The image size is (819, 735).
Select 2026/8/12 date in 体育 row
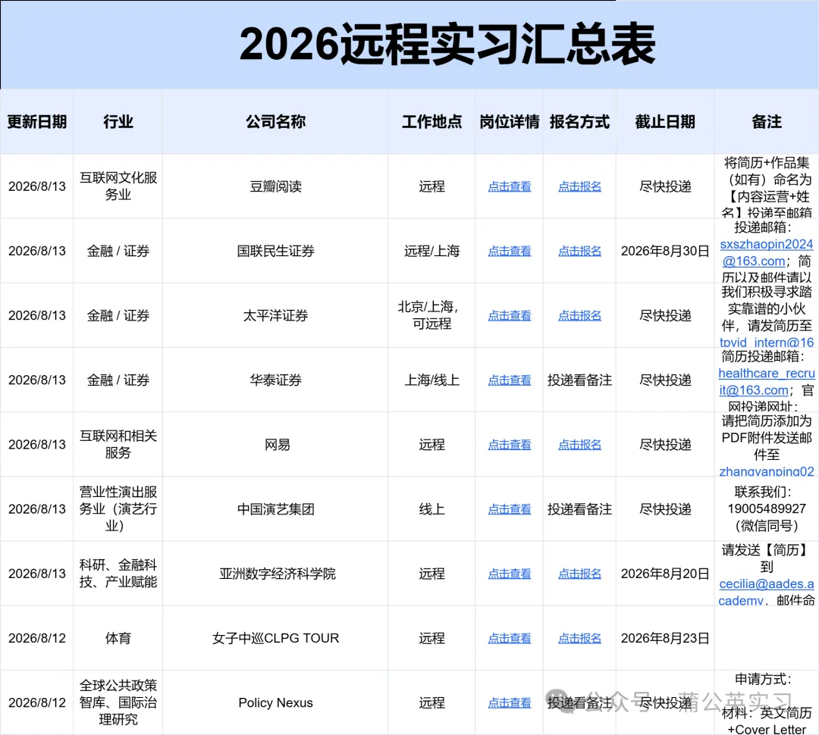pyautogui.click(x=36, y=639)
